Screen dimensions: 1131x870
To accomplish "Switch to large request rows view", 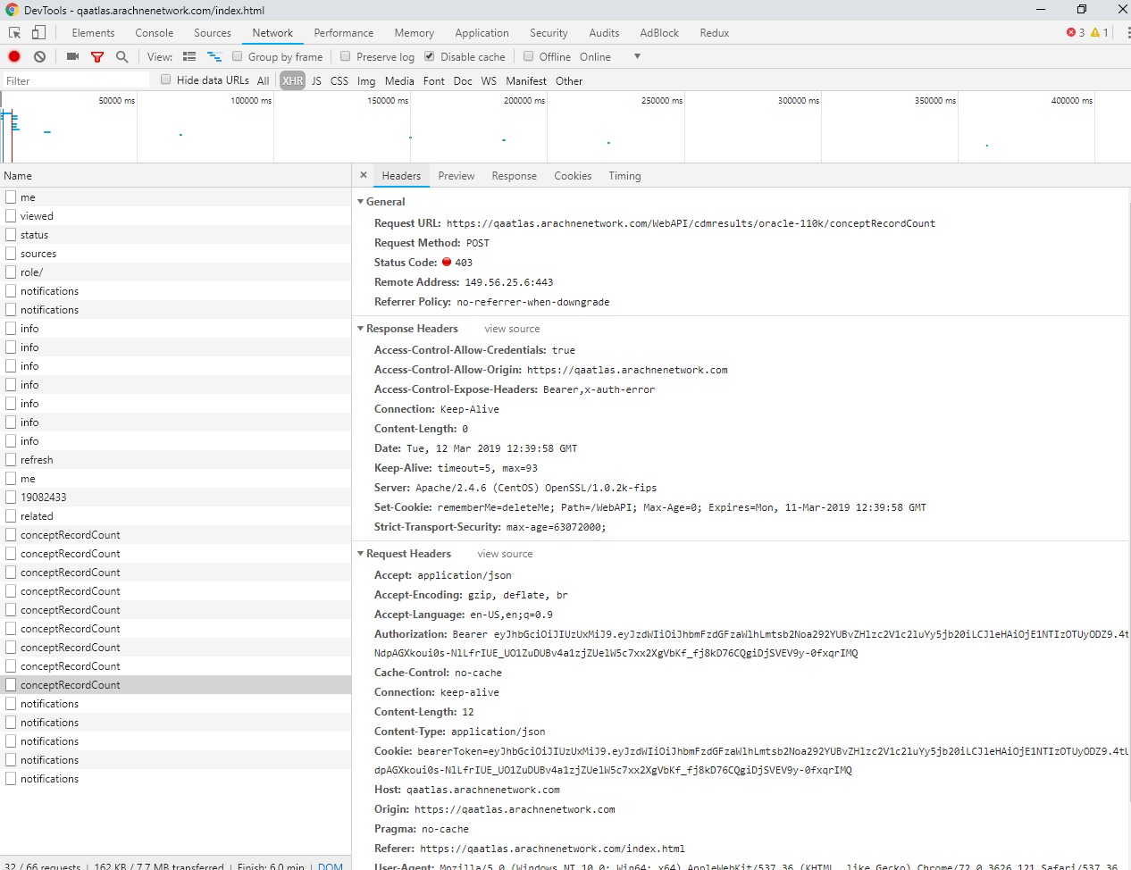I will coord(189,56).
